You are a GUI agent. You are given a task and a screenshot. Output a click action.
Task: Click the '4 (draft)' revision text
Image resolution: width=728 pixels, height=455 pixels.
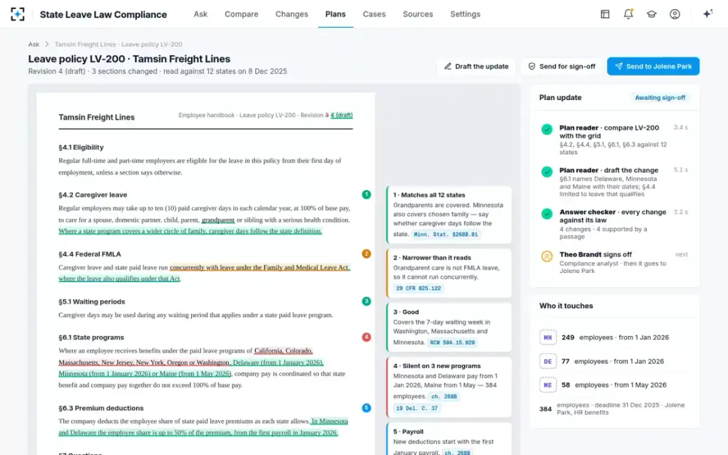coord(342,115)
